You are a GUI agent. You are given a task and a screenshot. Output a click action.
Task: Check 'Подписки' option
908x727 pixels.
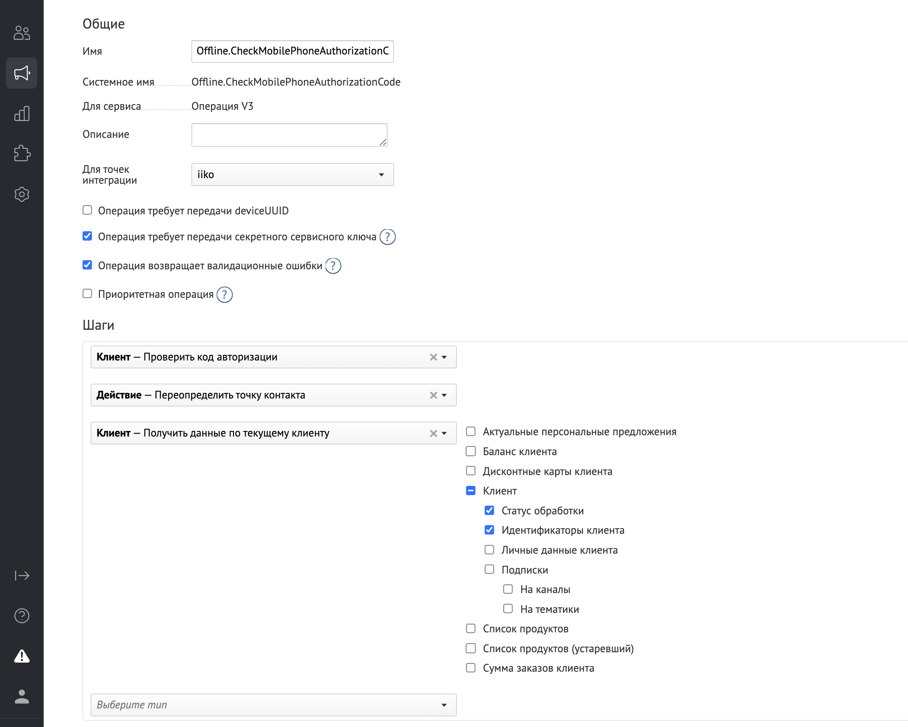pos(489,569)
